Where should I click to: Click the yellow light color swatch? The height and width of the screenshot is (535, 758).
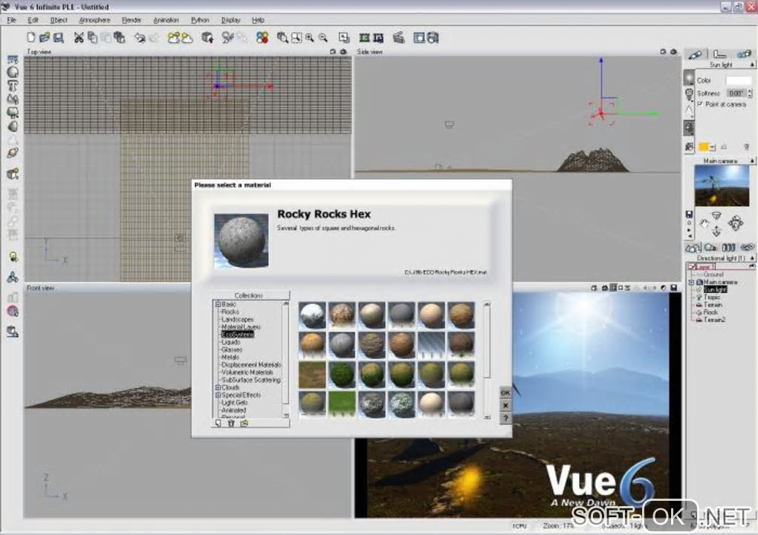tap(704, 147)
